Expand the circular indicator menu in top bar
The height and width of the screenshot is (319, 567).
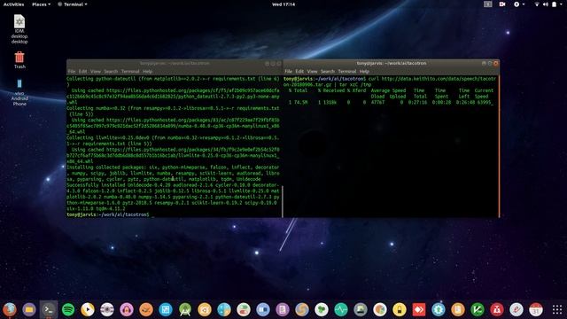pos(519,4)
